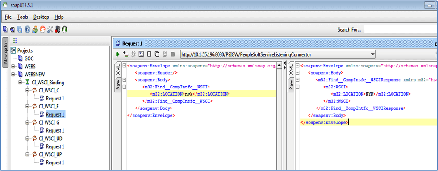Fold the Find__CompIntfc__WSCIResponse element in response panel
Viewport: 438px width, 171px height.
[298, 80]
